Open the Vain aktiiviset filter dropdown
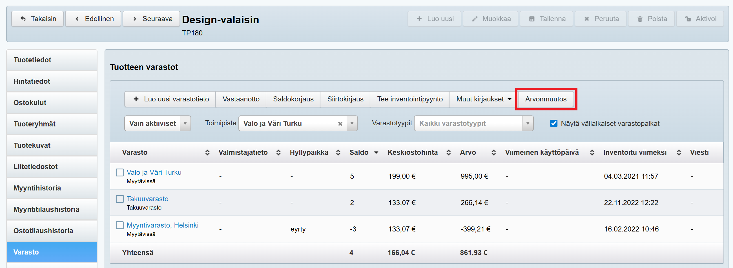Screen dimensions: 733x268 click(x=185, y=123)
